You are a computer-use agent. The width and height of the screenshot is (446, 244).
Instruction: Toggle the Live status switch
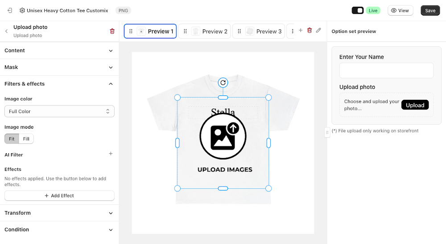tap(358, 11)
